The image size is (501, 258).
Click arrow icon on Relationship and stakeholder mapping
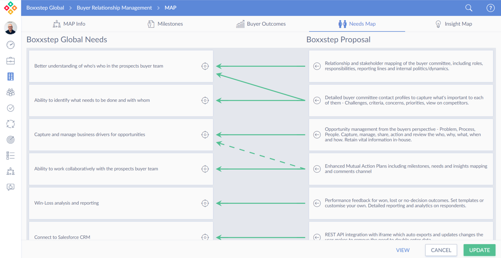(x=317, y=66)
